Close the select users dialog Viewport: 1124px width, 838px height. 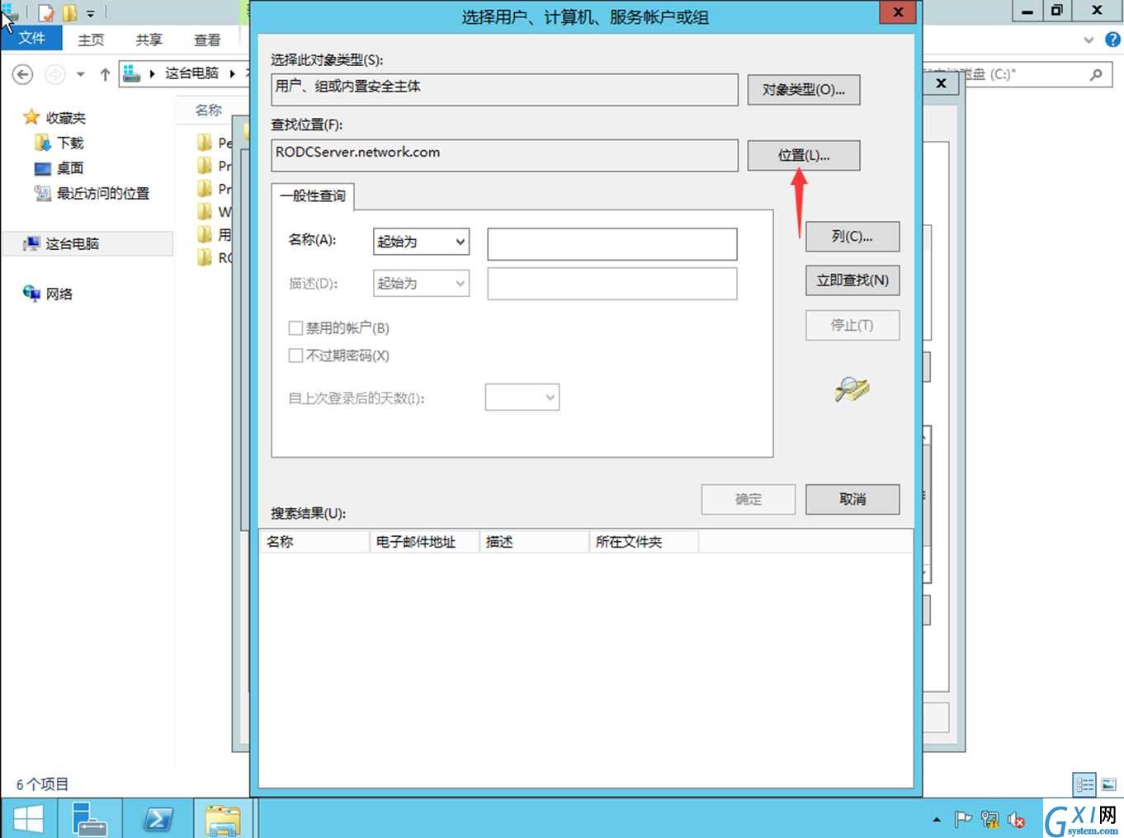898,12
